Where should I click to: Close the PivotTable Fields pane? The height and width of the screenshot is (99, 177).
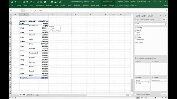point(166,16)
